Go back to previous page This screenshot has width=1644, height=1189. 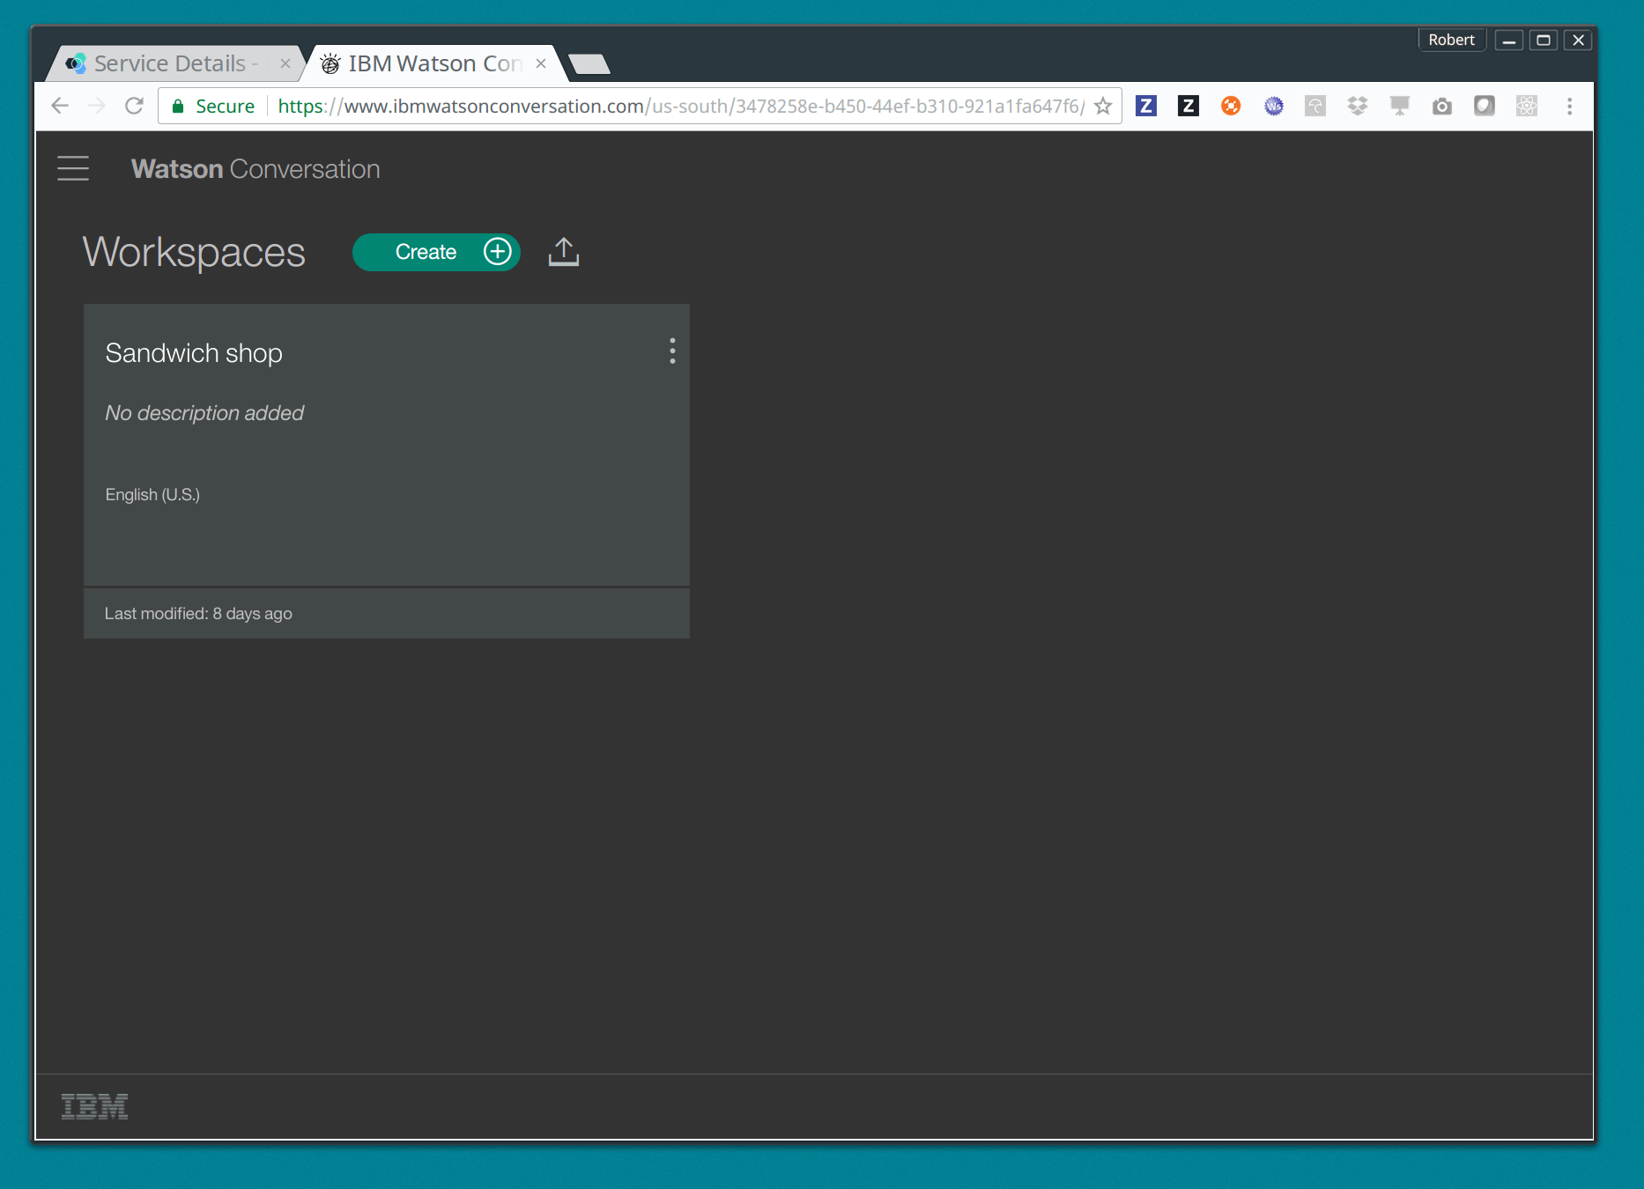coord(60,107)
